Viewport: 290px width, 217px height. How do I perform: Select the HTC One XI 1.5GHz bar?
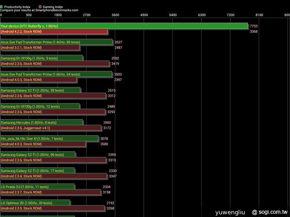[x=49, y=138]
